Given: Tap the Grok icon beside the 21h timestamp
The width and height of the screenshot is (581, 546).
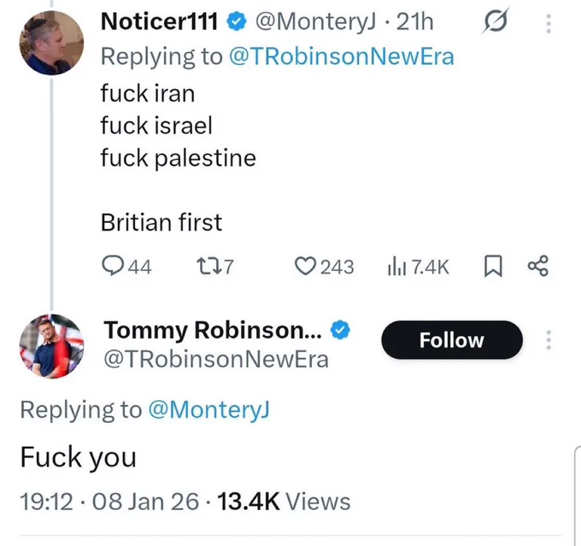Looking at the screenshot, I should [496, 21].
